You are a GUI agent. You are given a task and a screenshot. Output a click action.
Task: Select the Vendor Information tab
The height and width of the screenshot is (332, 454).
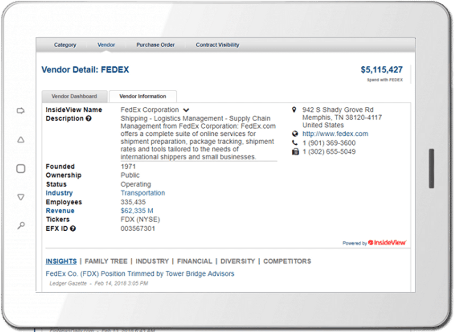(143, 96)
